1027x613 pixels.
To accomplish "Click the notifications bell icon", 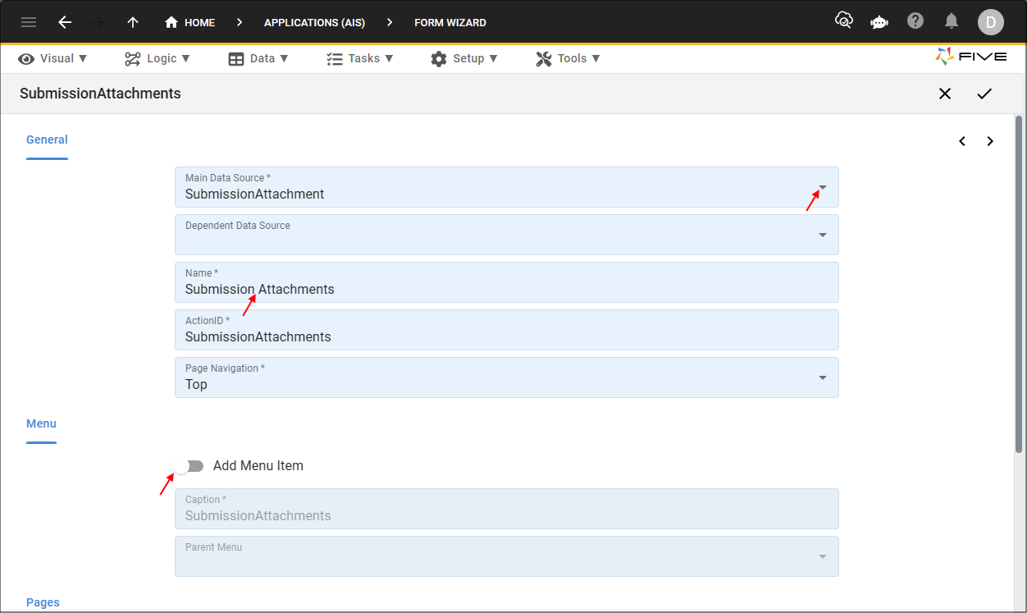I will (x=952, y=21).
